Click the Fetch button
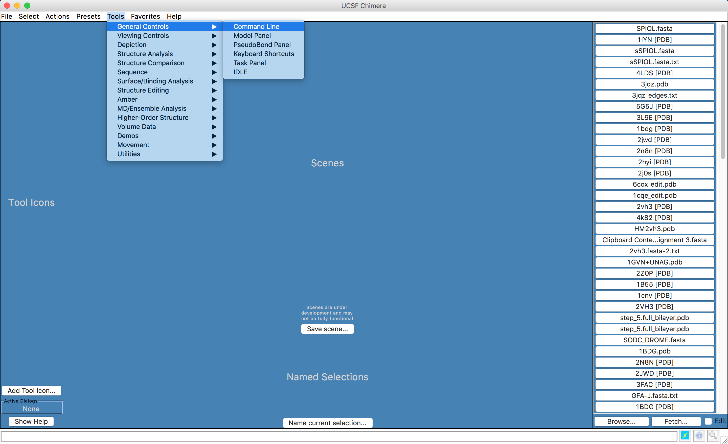This screenshot has width=728, height=444. (676, 421)
